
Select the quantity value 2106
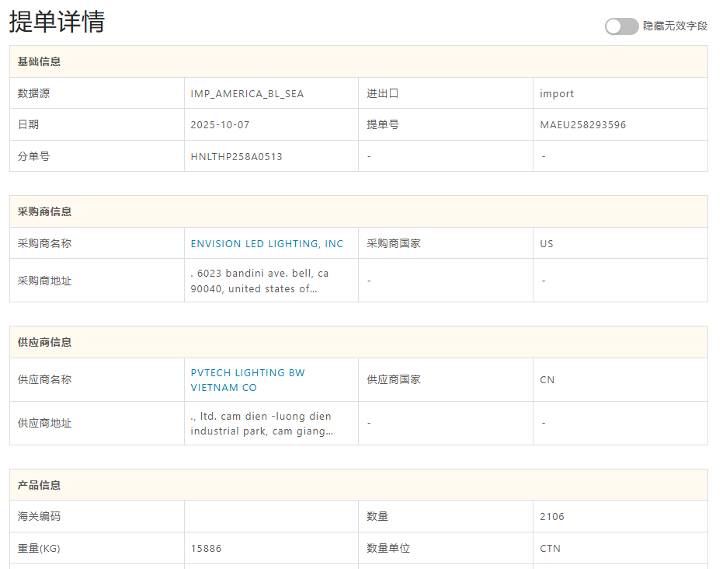pyautogui.click(x=552, y=517)
